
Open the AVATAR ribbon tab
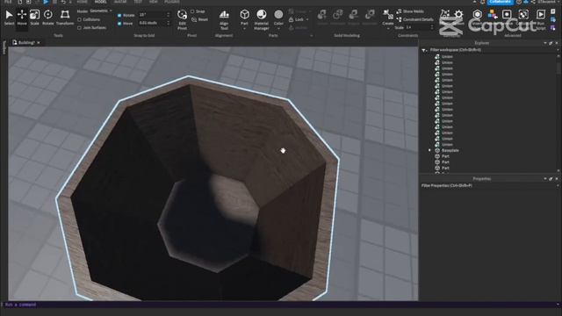coord(120,2)
